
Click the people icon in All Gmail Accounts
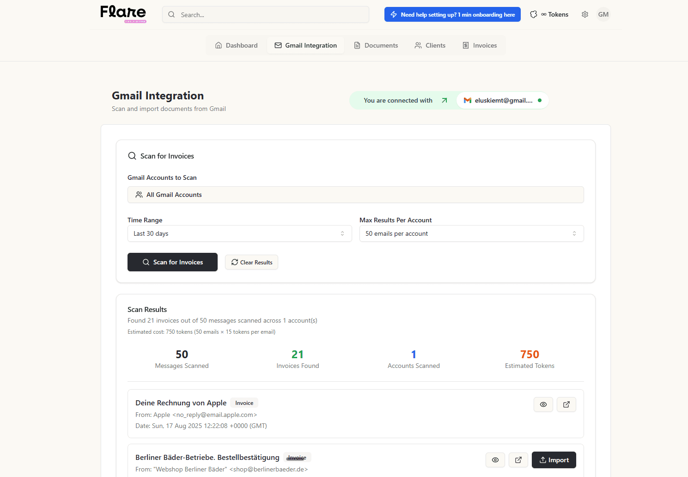tap(139, 195)
